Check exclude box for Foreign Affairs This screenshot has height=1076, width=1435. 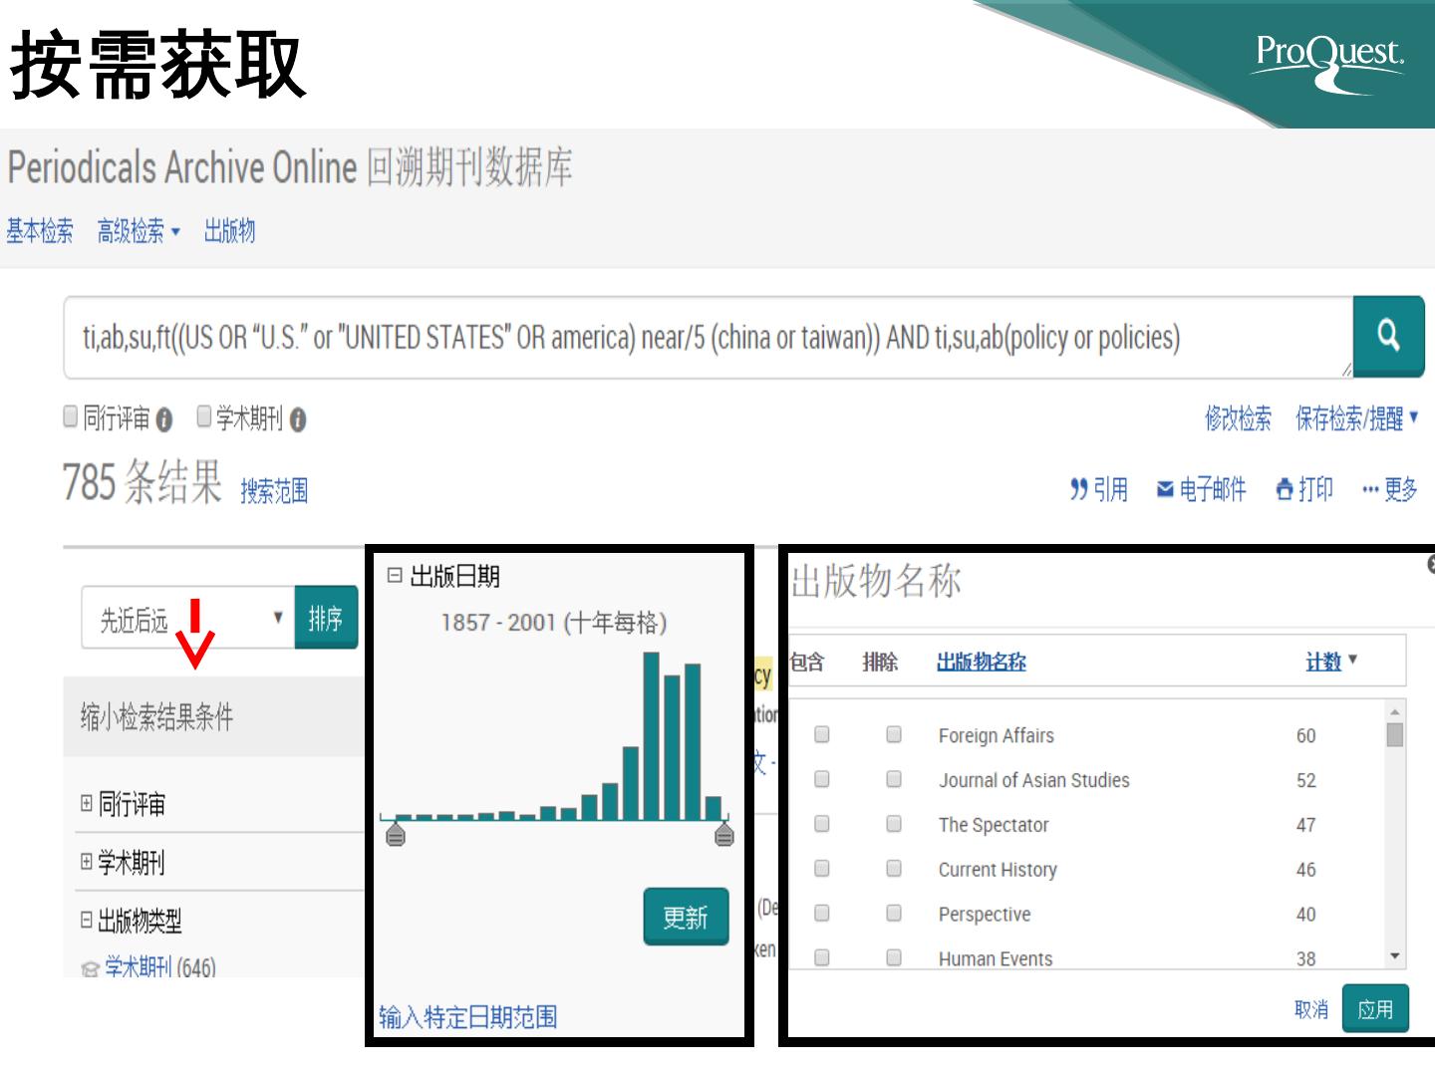point(894,734)
